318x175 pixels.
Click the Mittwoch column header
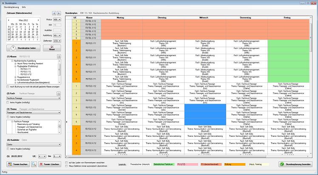(x=205, y=17)
